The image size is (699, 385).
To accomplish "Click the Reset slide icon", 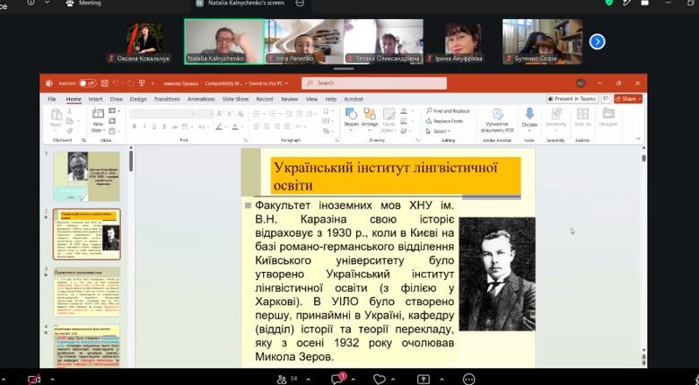I will [x=112, y=121].
